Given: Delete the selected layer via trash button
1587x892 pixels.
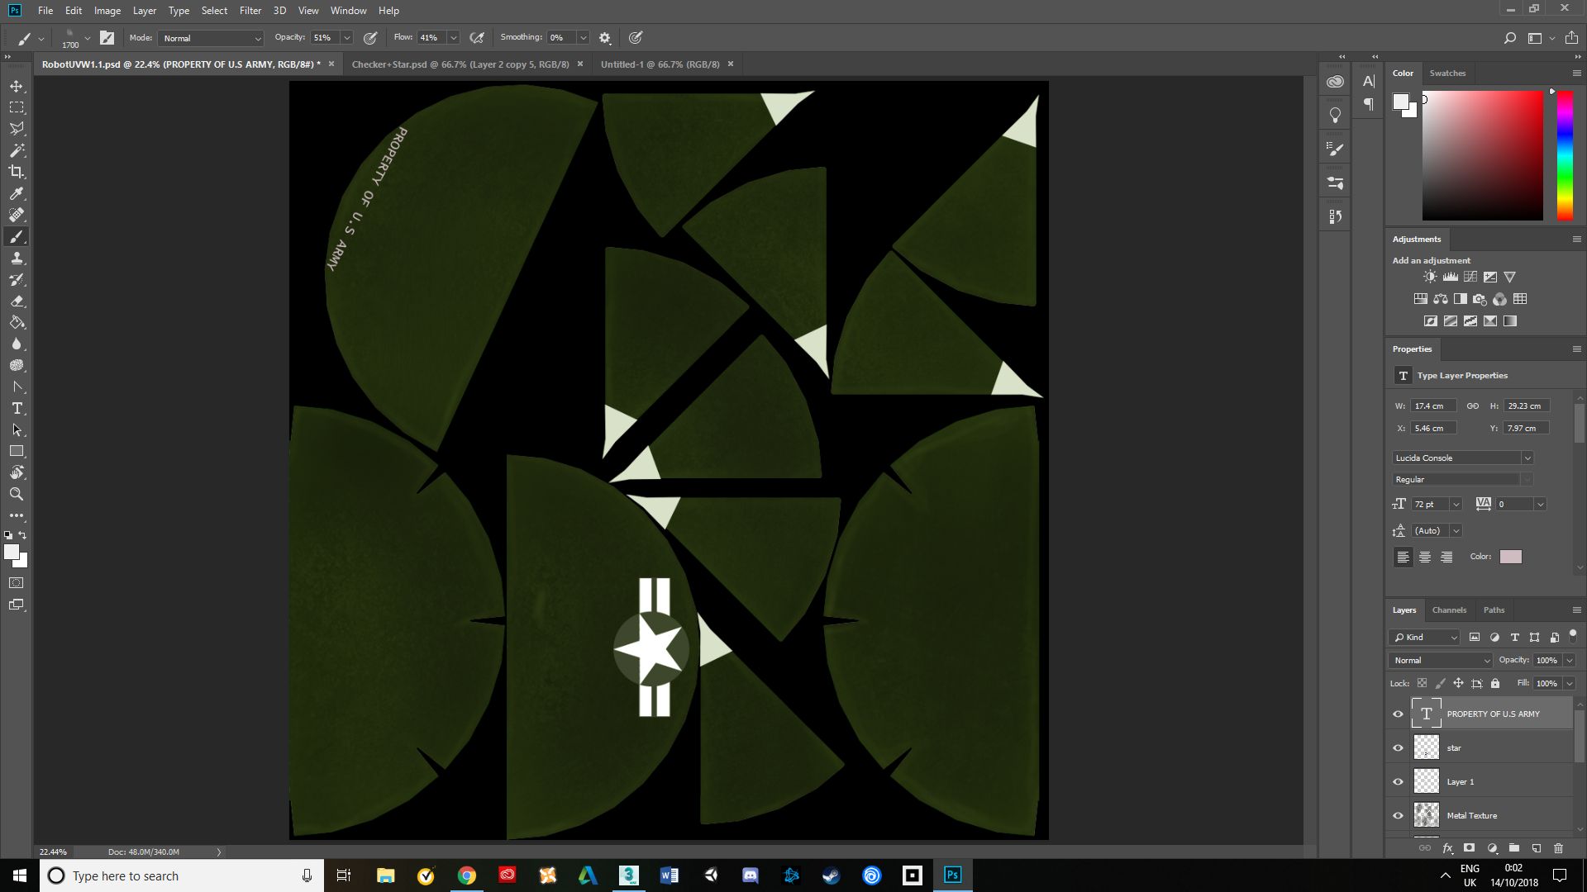Looking at the screenshot, I should tap(1559, 848).
